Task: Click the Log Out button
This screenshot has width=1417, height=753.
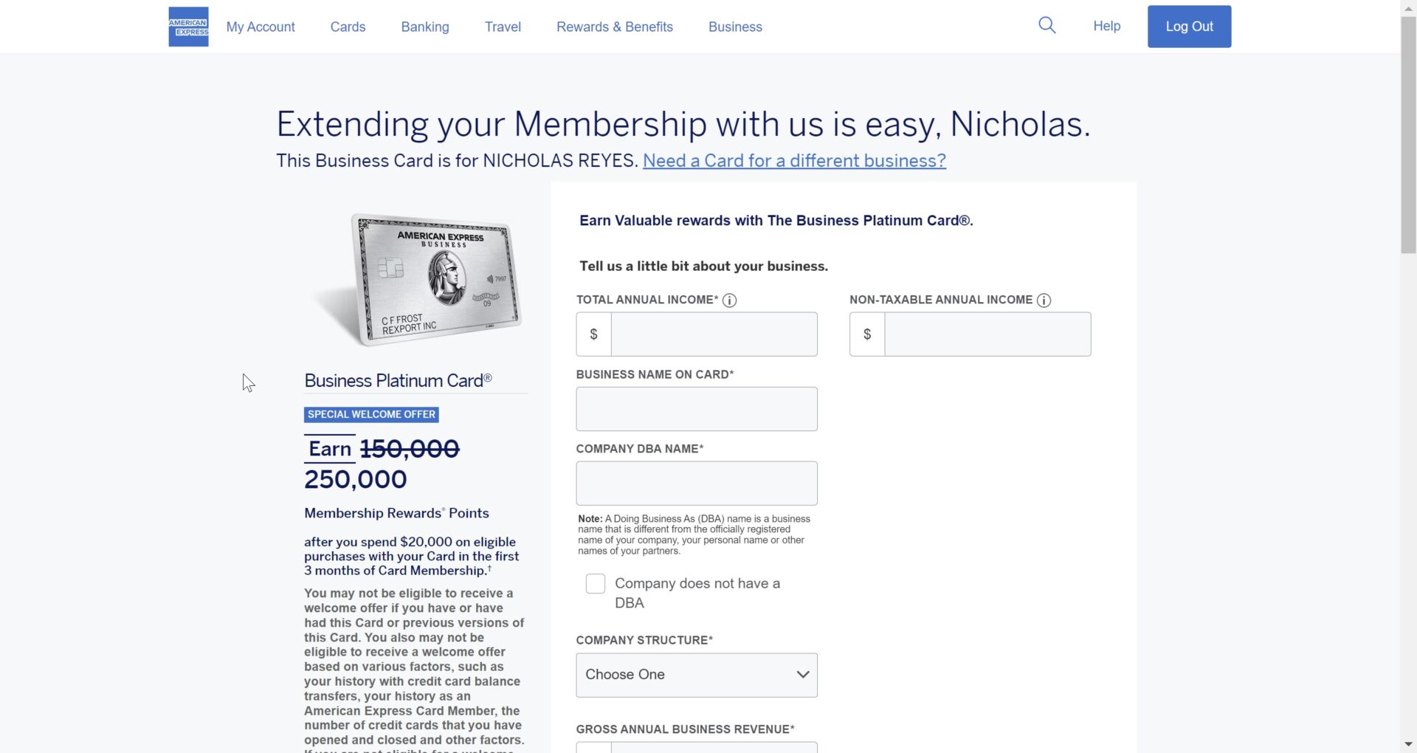Action: pyautogui.click(x=1189, y=26)
